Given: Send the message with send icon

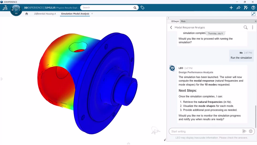Looking at the screenshot, I should tap(244, 131).
